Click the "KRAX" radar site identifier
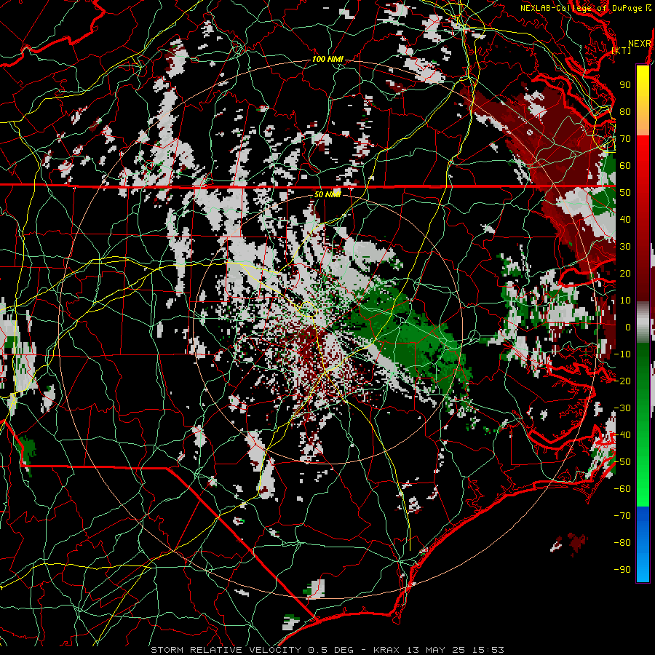The width and height of the screenshot is (655, 655). [x=386, y=650]
